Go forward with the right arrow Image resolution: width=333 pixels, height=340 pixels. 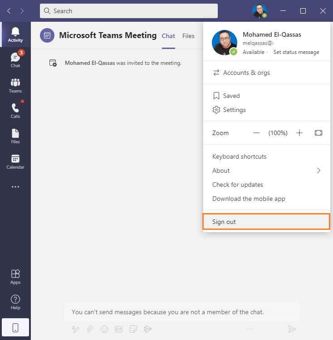click(x=22, y=11)
